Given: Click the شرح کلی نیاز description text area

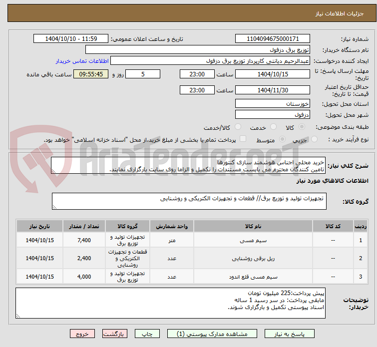Looking at the screenshot, I should click(x=188, y=165).
